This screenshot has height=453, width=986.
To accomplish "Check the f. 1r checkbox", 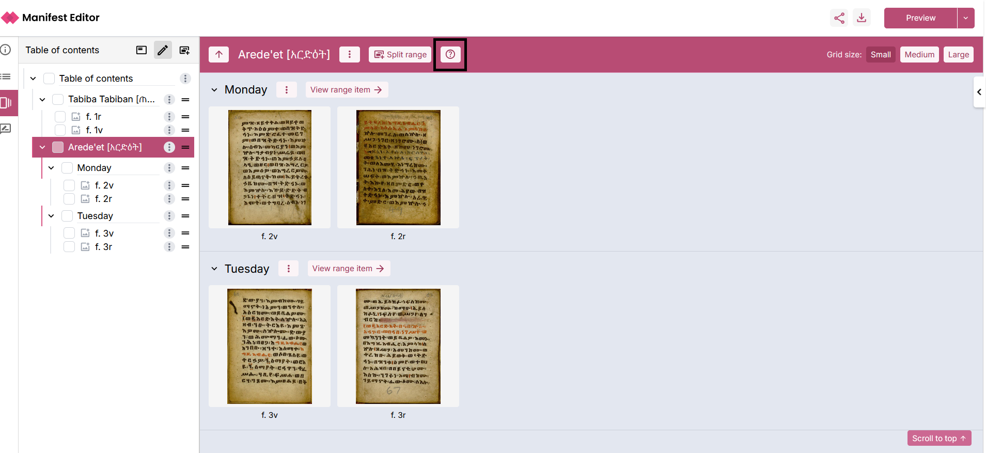I will 60,117.
